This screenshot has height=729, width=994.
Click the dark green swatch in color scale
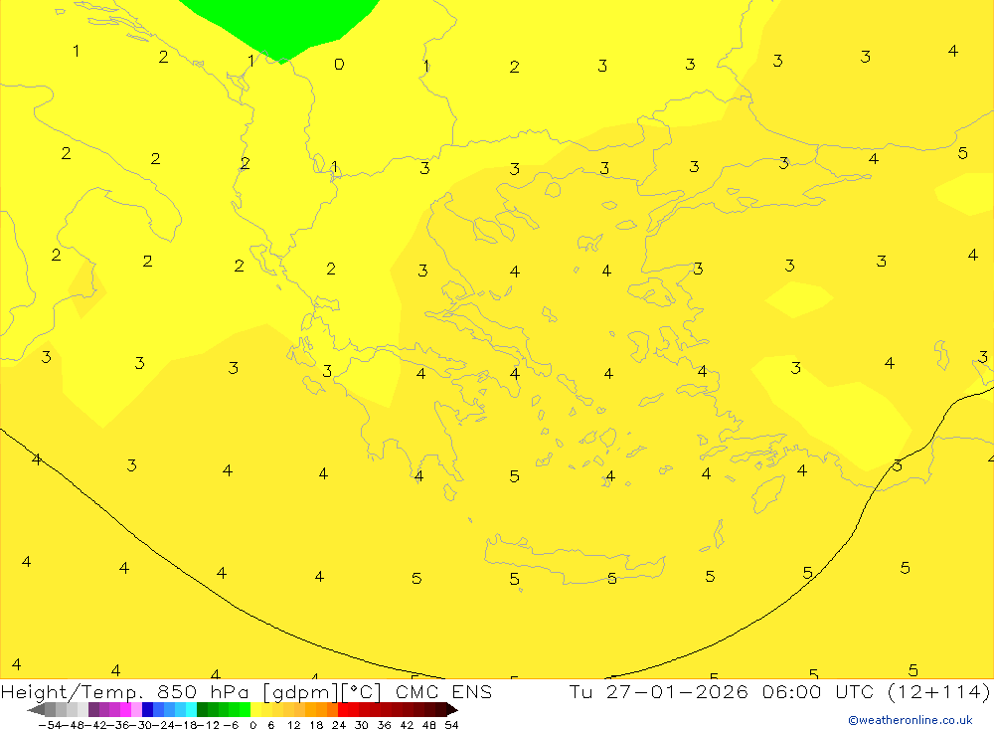click(x=202, y=709)
